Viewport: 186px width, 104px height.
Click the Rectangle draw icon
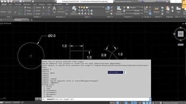click(19, 8)
